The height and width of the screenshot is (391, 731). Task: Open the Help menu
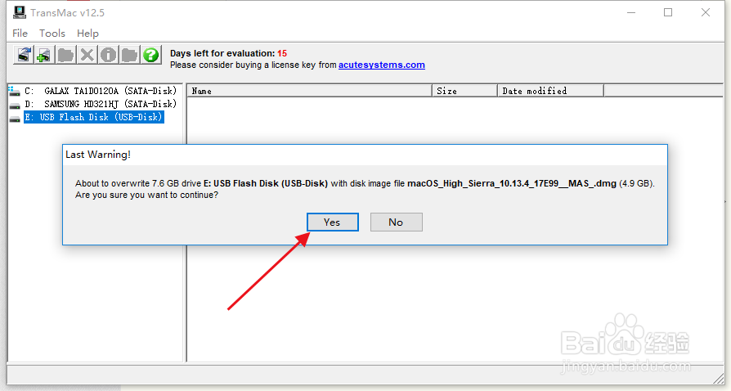(87, 33)
